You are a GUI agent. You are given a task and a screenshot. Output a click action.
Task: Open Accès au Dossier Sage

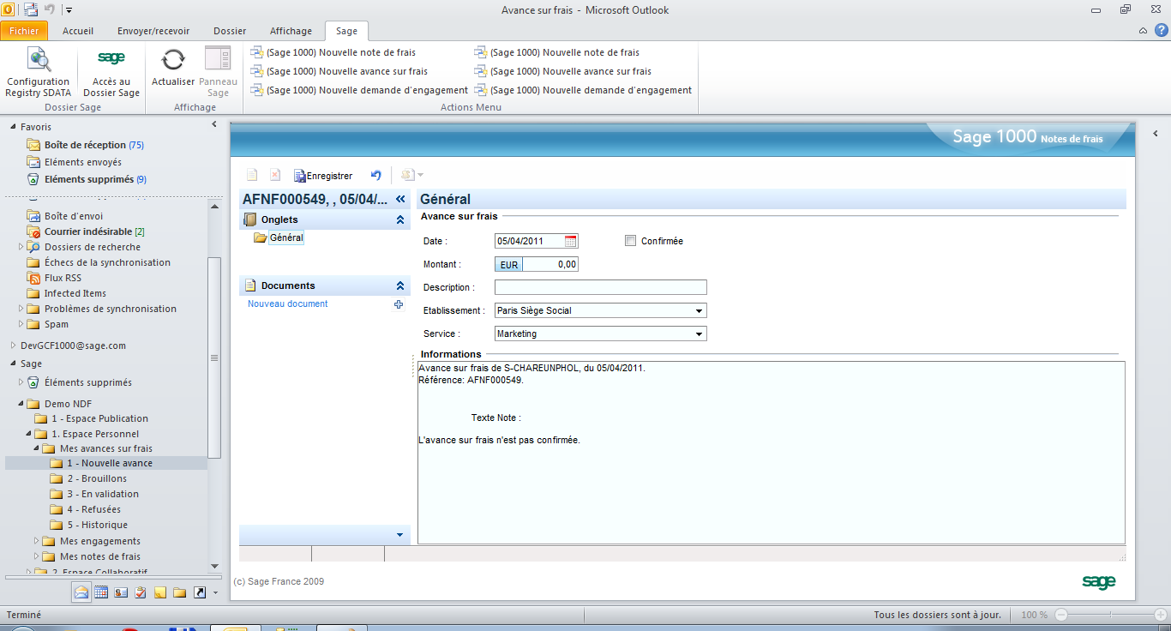click(x=111, y=73)
